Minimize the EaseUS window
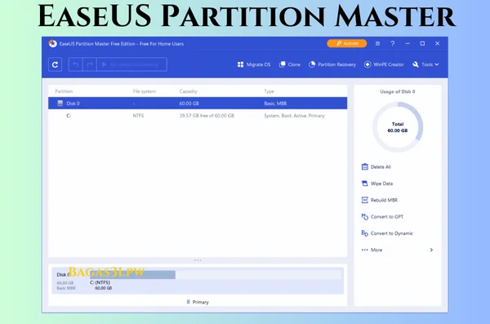This screenshot has width=490, height=324. [408, 44]
